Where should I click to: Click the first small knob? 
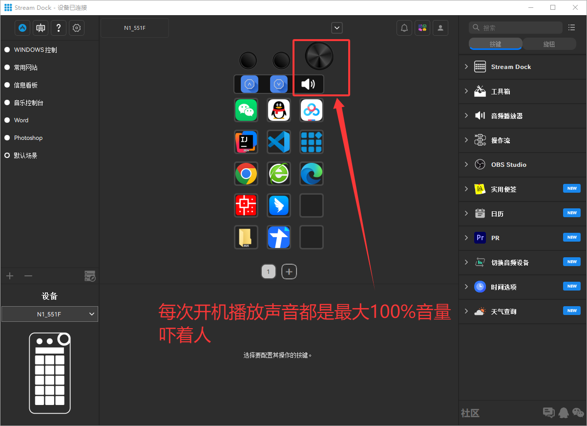(x=248, y=61)
